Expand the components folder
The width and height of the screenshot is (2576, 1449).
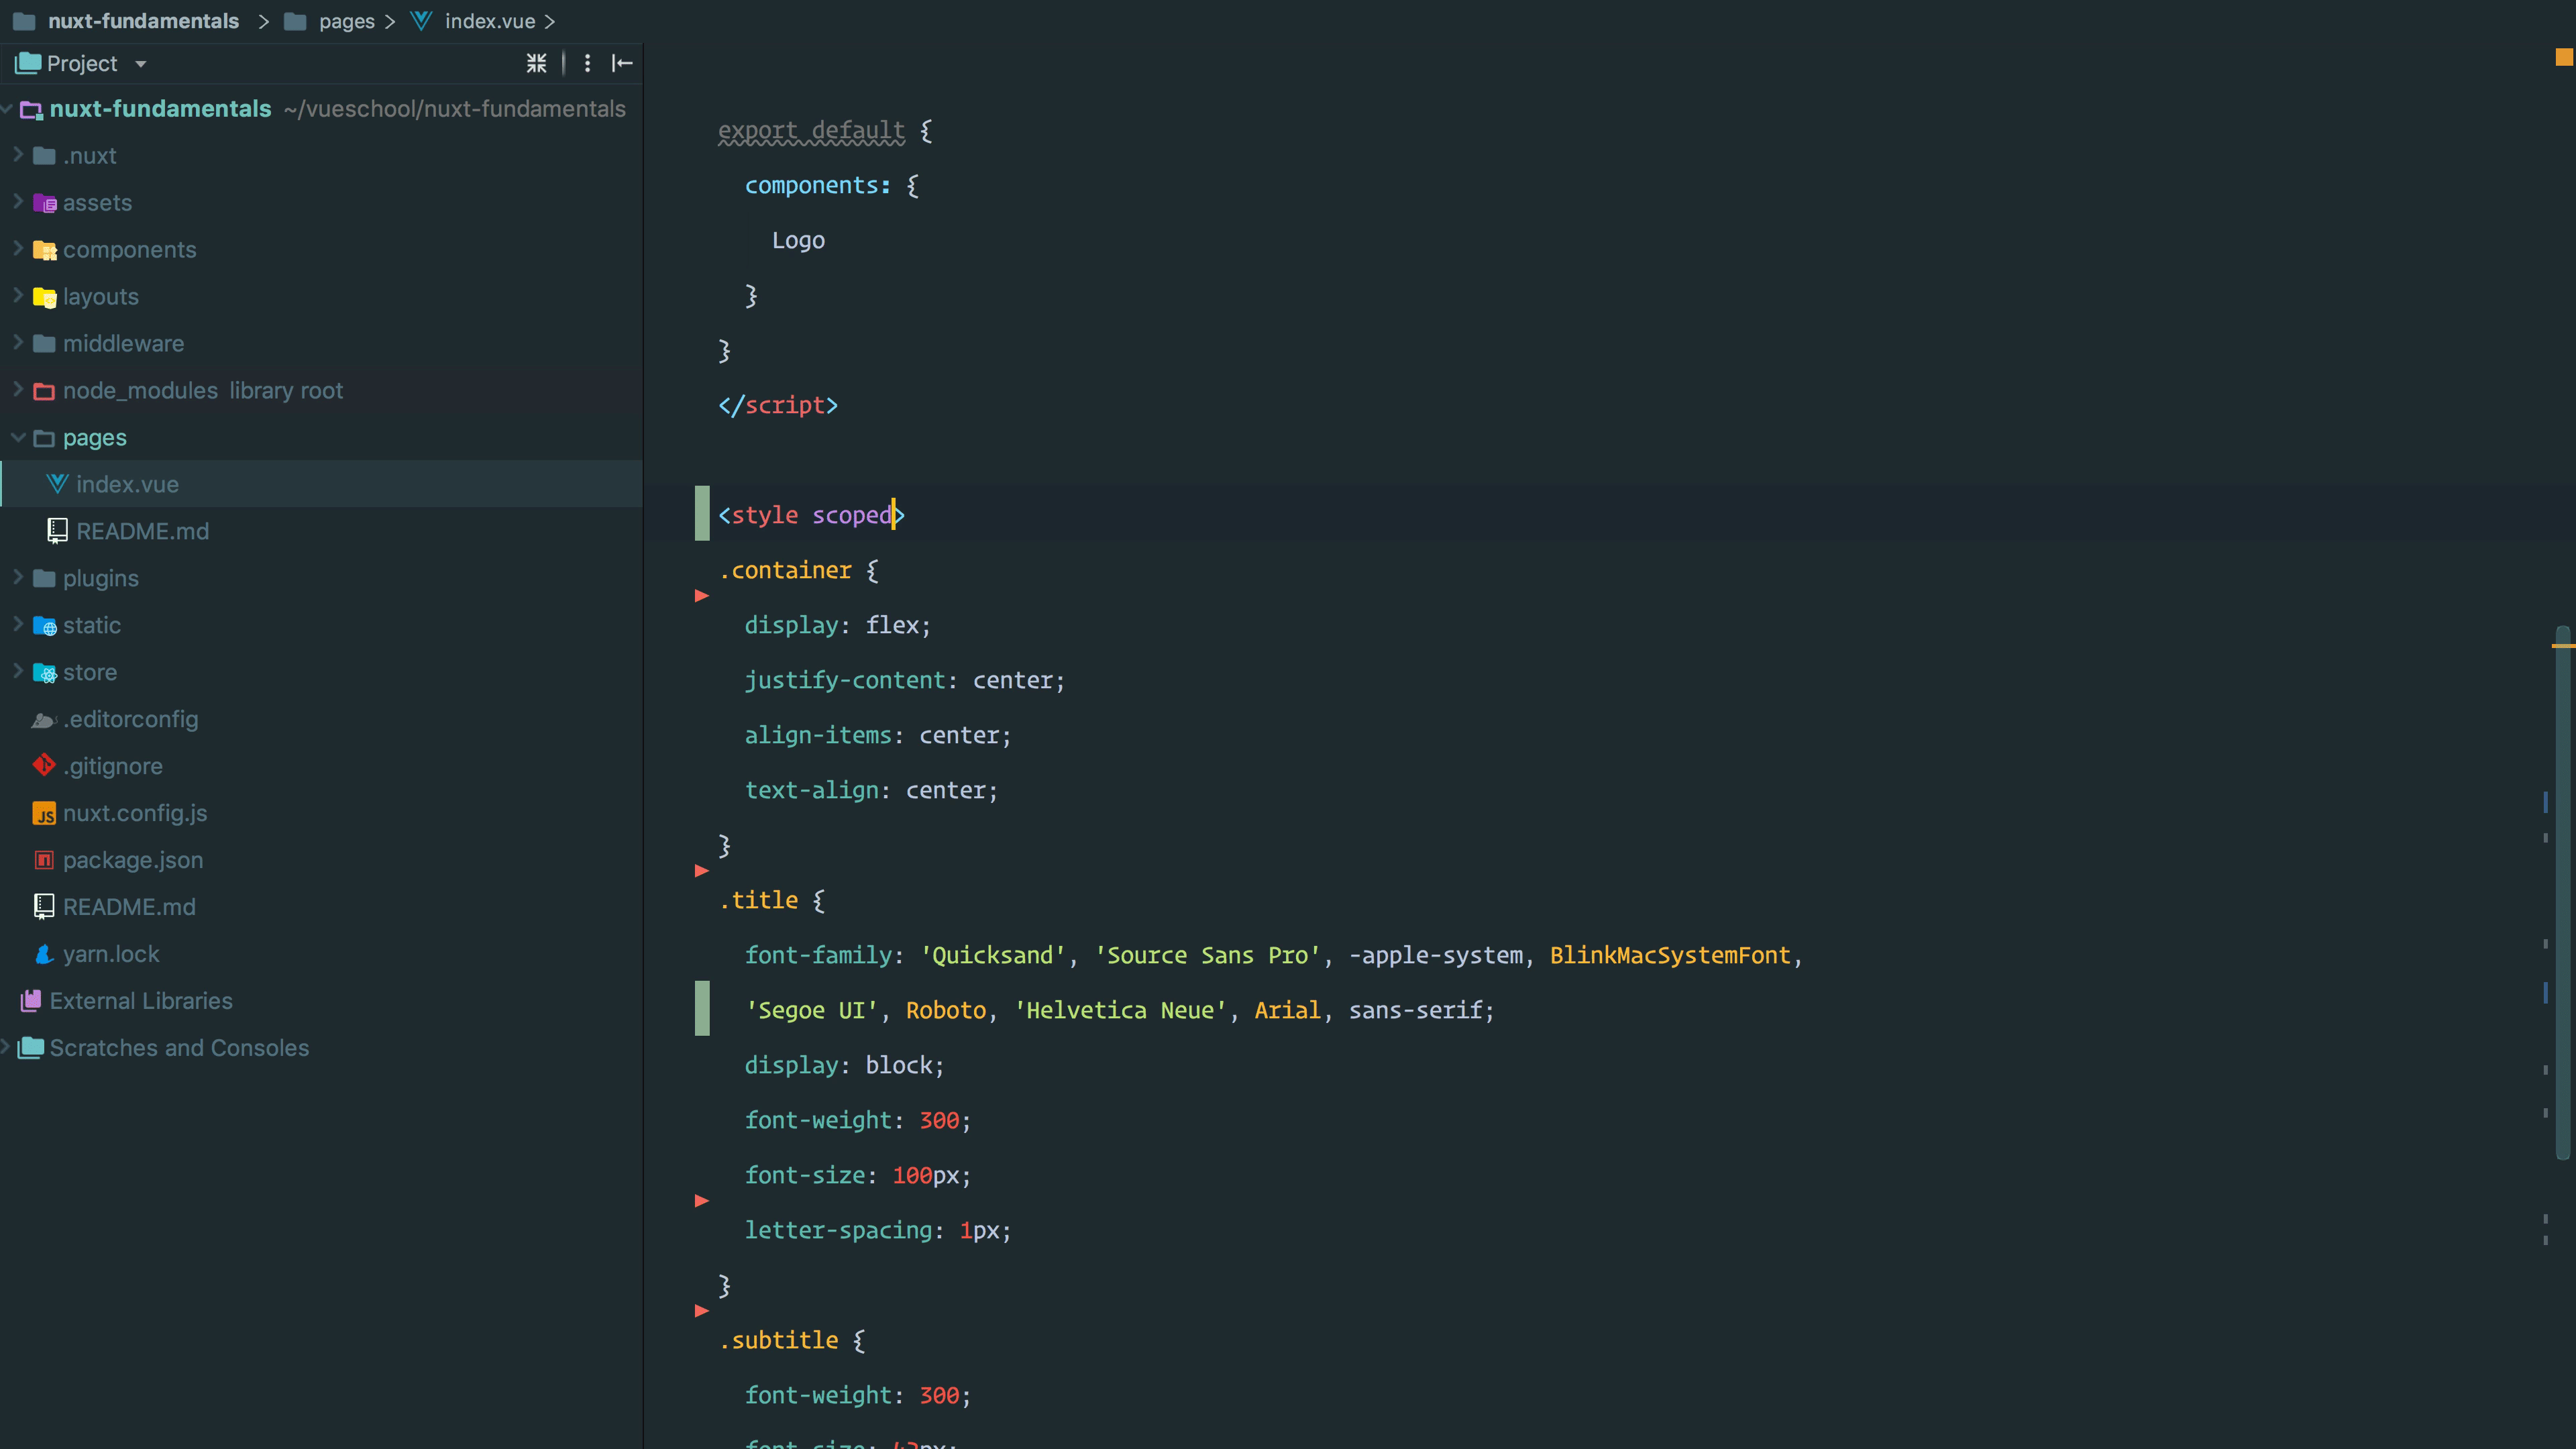point(17,249)
